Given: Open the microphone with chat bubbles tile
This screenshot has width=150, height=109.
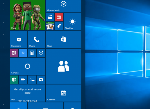Looking at the screenshot, I should click(x=59, y=26).
